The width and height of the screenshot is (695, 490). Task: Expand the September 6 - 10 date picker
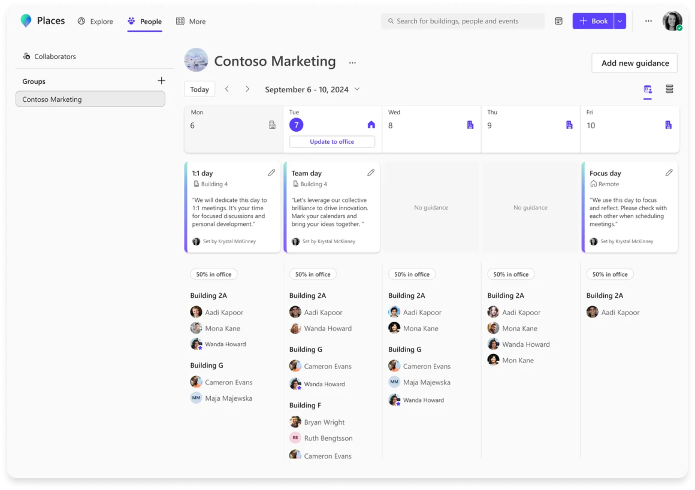(x=312, y=89)
